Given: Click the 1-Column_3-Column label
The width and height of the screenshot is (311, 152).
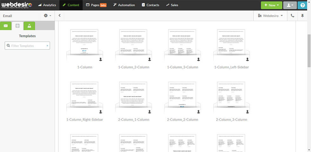Looking at the screenshot, I should [x=183, y=67].
